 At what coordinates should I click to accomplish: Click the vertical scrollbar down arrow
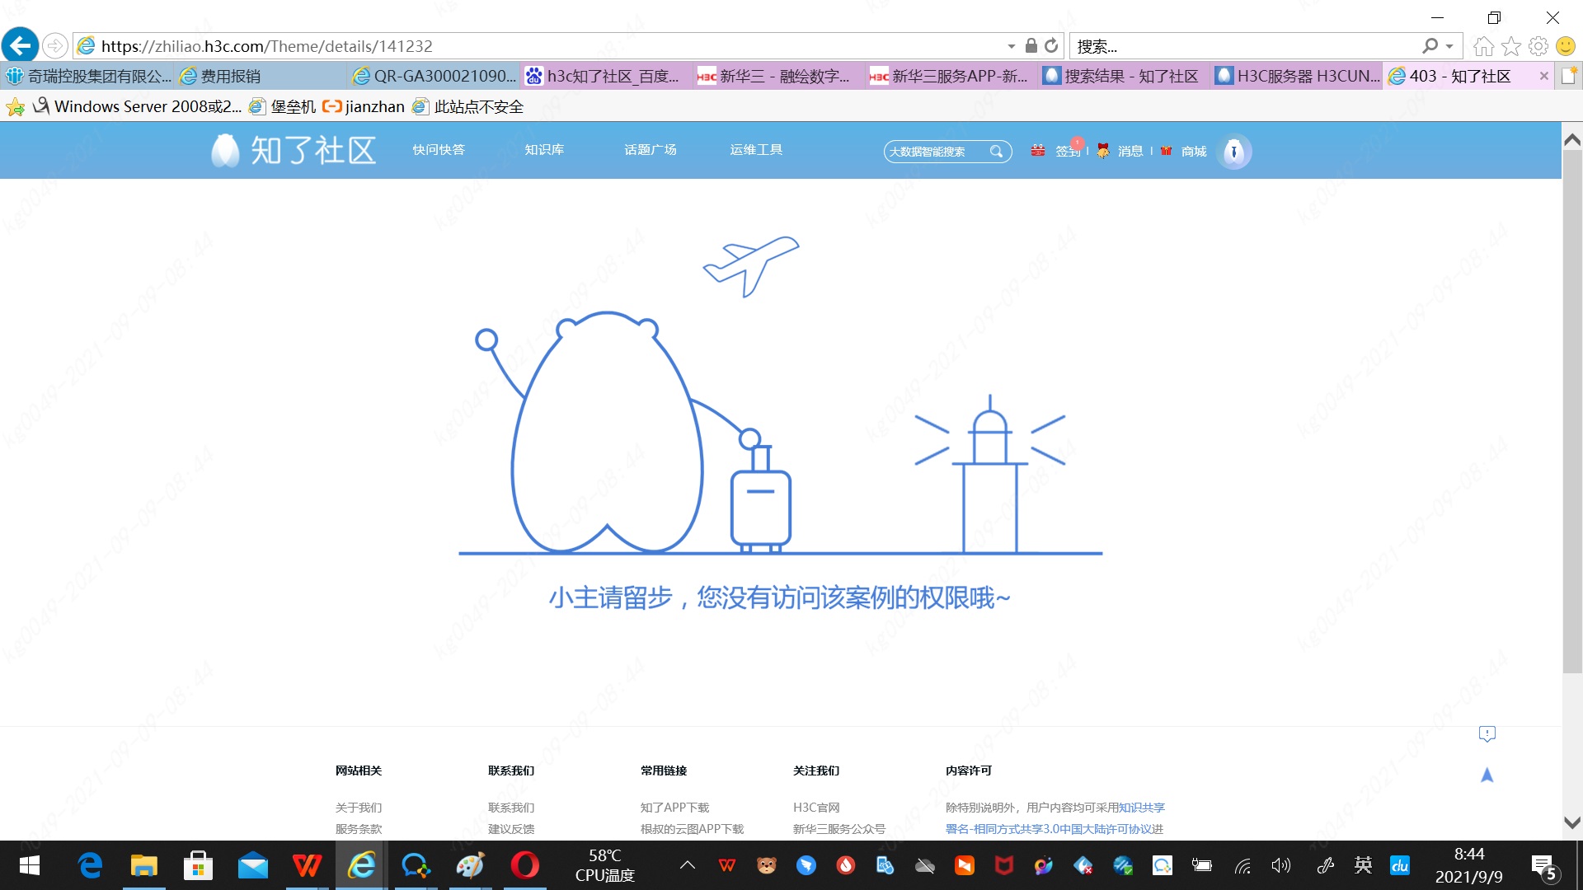pyautogui.click(x=1572, y=822)
